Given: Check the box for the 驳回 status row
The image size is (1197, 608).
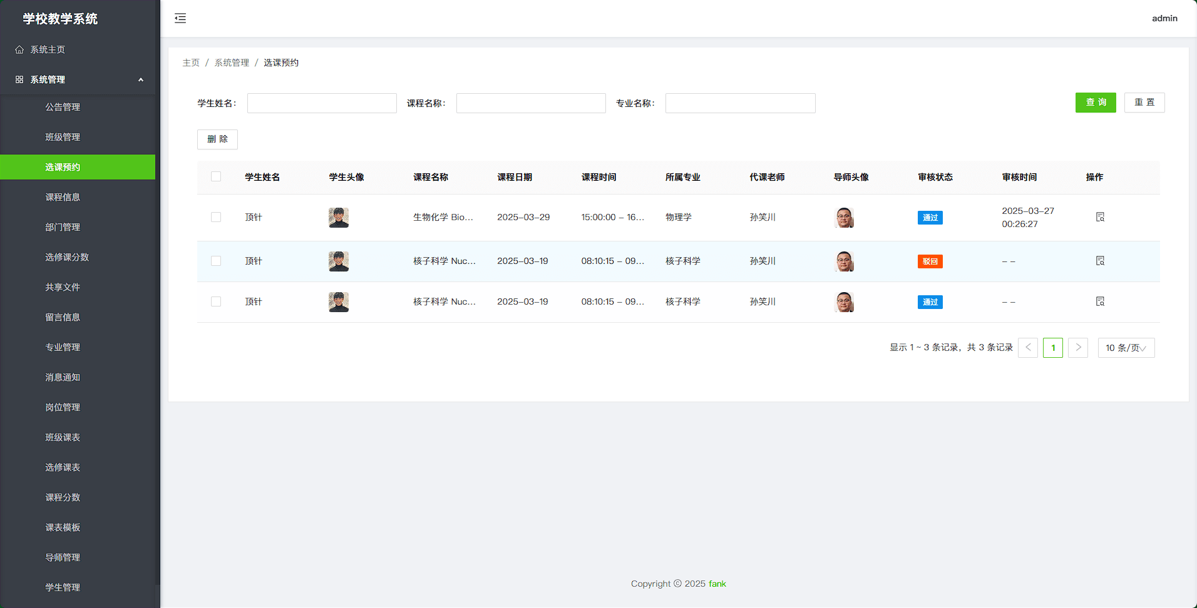Looking at the screenshot, I should tap(216, 261).
